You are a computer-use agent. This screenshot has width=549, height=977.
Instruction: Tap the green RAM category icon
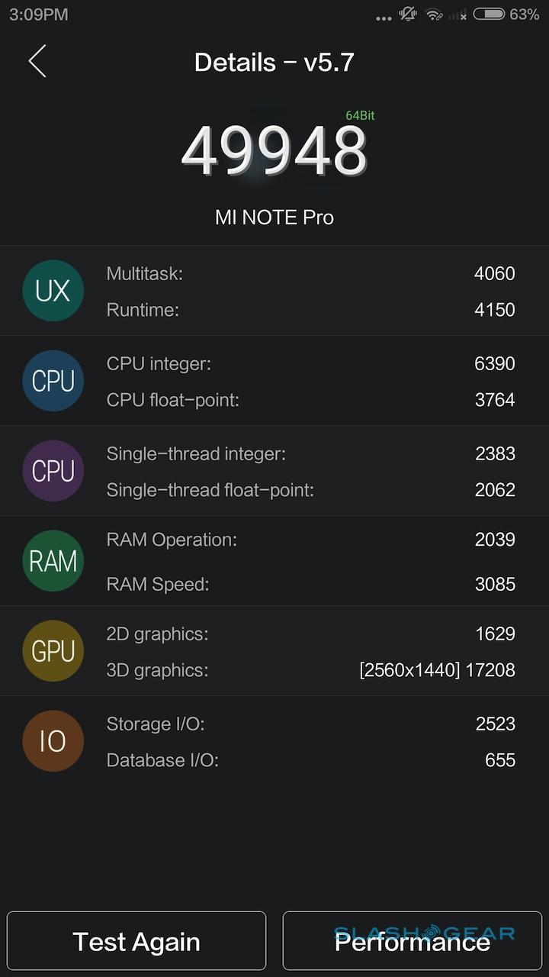(x=53, y=561)
